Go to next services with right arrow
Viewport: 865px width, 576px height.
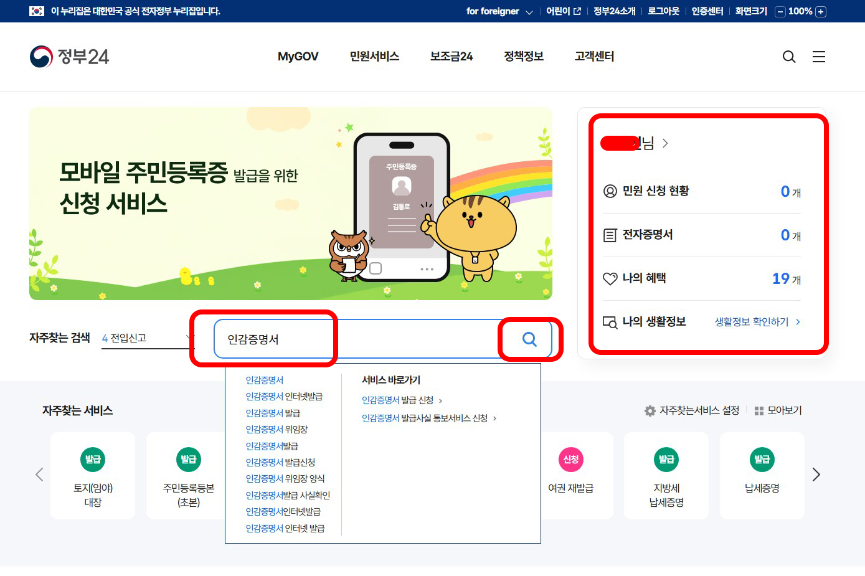(x=816, y=474)
